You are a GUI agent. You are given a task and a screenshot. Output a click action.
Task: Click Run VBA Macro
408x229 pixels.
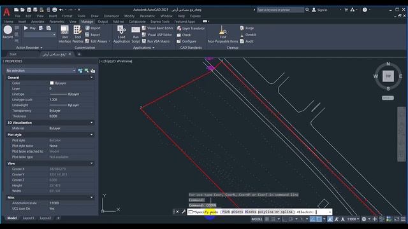click(x=156, y=41)
